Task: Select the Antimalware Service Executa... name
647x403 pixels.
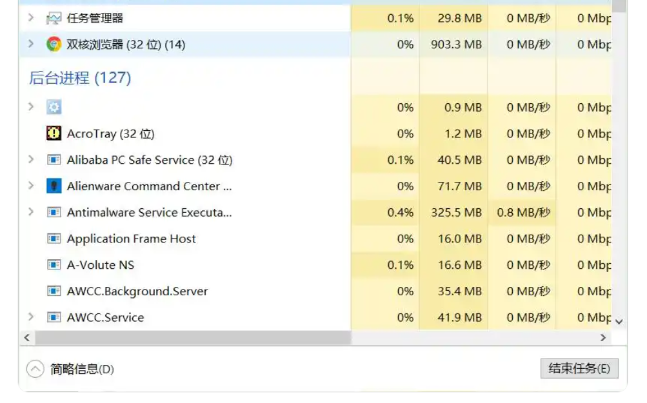Action: (x=150, y=212)
